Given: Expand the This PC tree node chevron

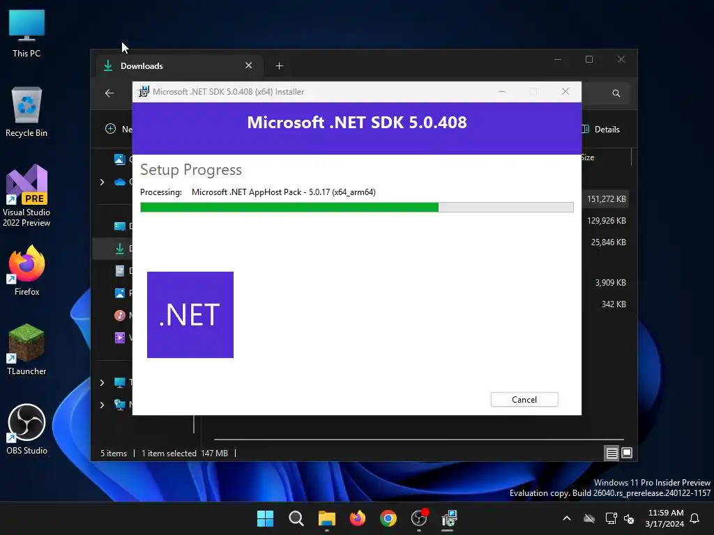Looking at the screenshot, I should point(102,382).
